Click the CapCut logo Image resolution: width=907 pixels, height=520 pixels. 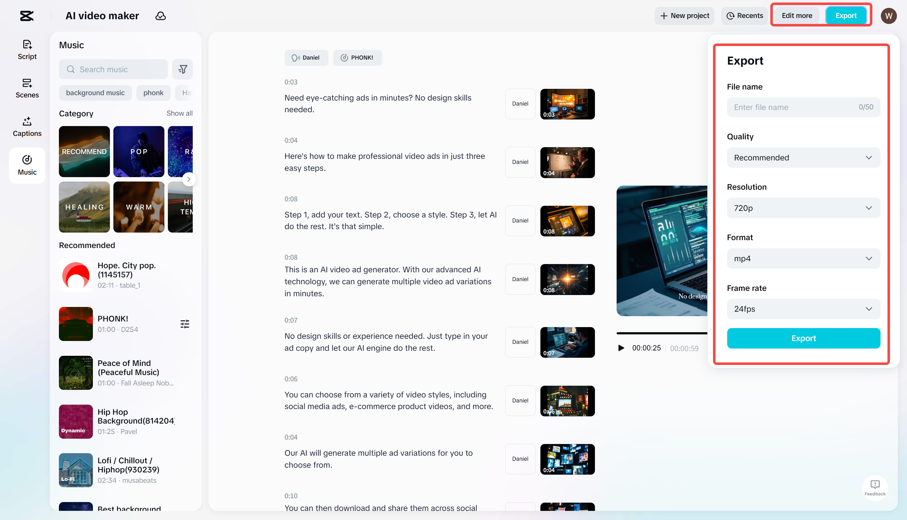pyautogui.click(x=27, y=16)
